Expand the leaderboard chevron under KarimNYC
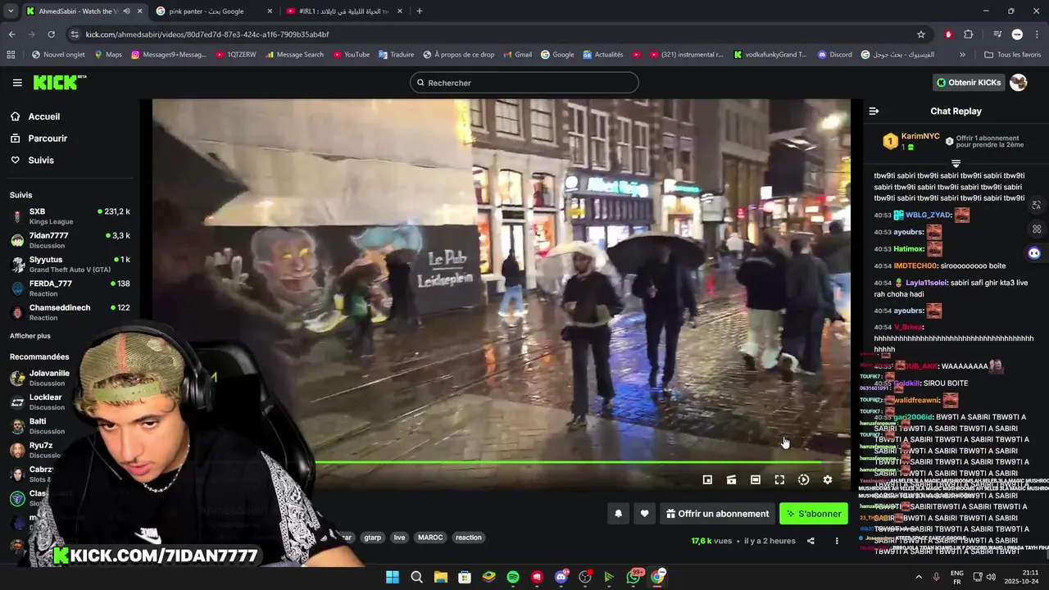This screenshot has width=1049, height=590. coord(956,164)
